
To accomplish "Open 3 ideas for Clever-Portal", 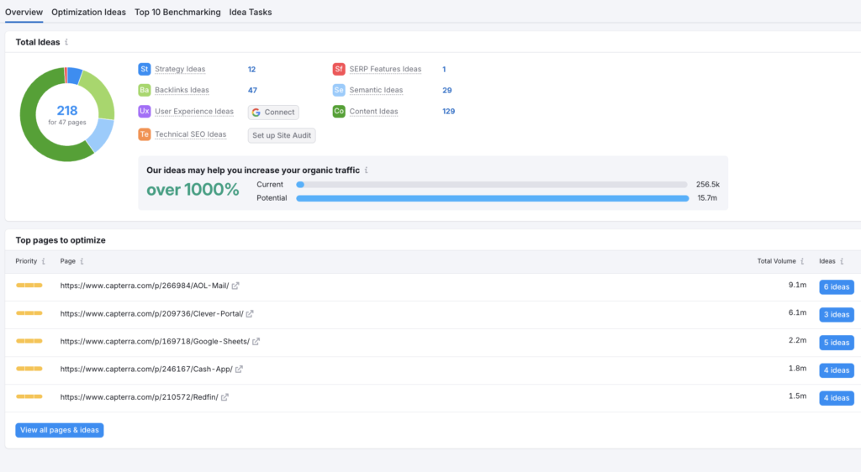I will (x=837, y=315).
